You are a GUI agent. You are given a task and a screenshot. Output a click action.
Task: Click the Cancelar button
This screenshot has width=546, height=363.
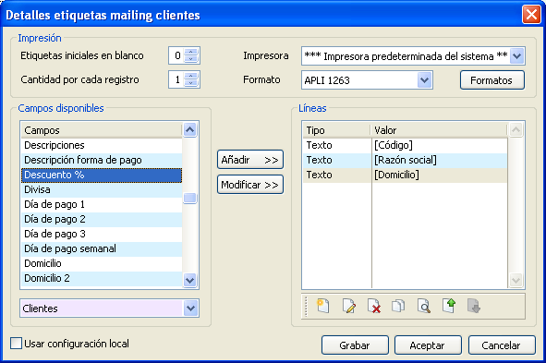[x=502, y=345]
